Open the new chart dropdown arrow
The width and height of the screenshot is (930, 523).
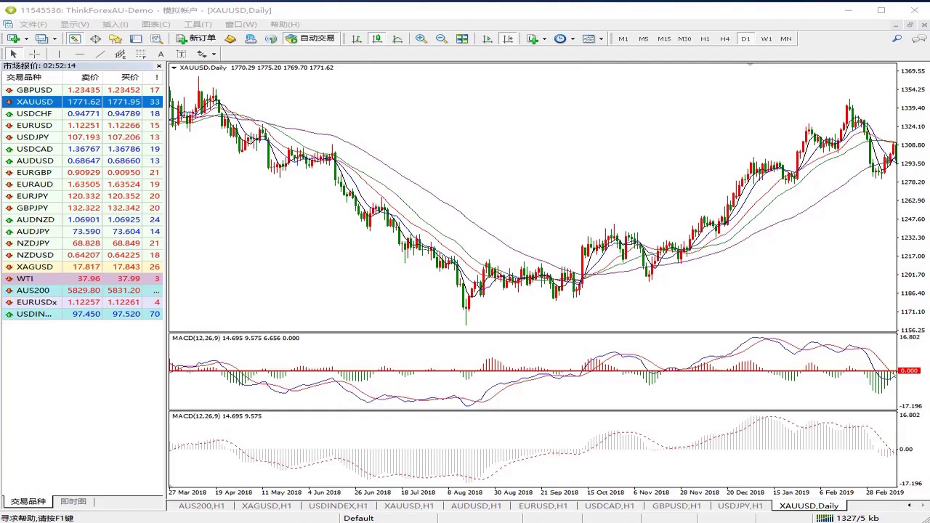pos(26,39)
